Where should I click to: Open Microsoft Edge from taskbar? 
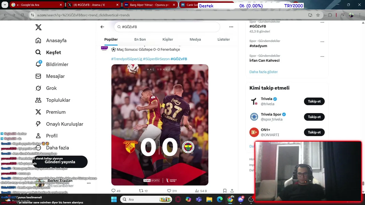pyautogui.click(x=220, y=199)
